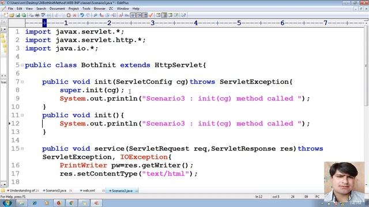369x207 pixels.
Task: Click the font settings toolbar icon
Action: 121,15
